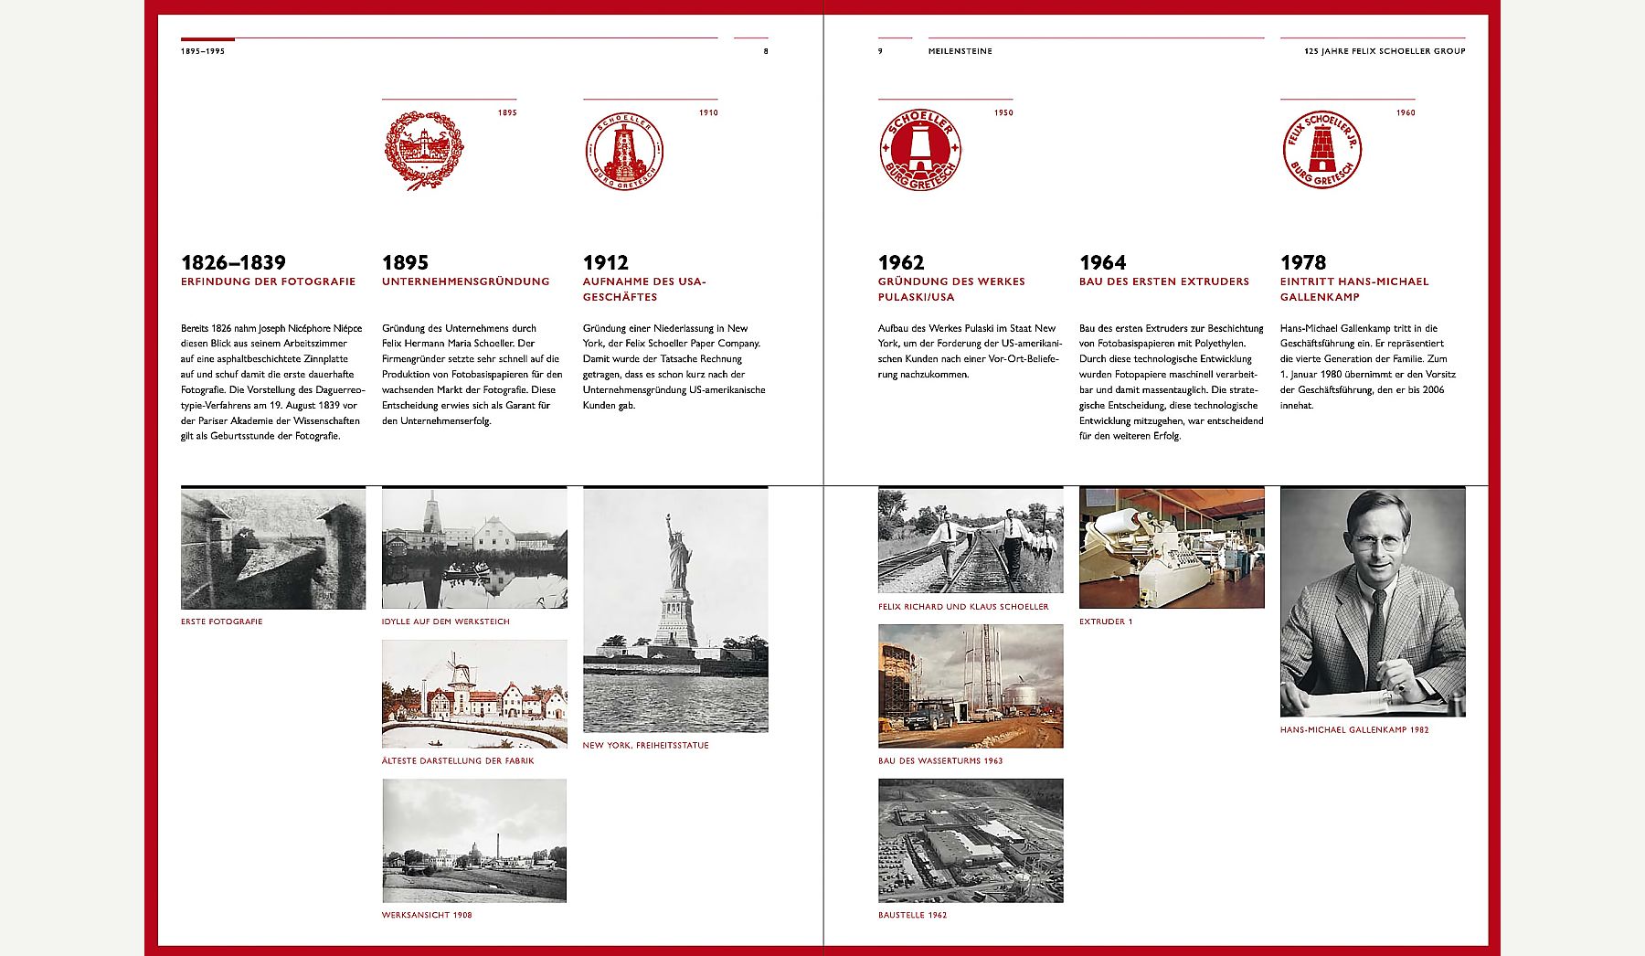1645x956 pixels.
Task: Click the 1960 Felix Schoeller Jr. logo
Action: click(x=1322, y=150)
